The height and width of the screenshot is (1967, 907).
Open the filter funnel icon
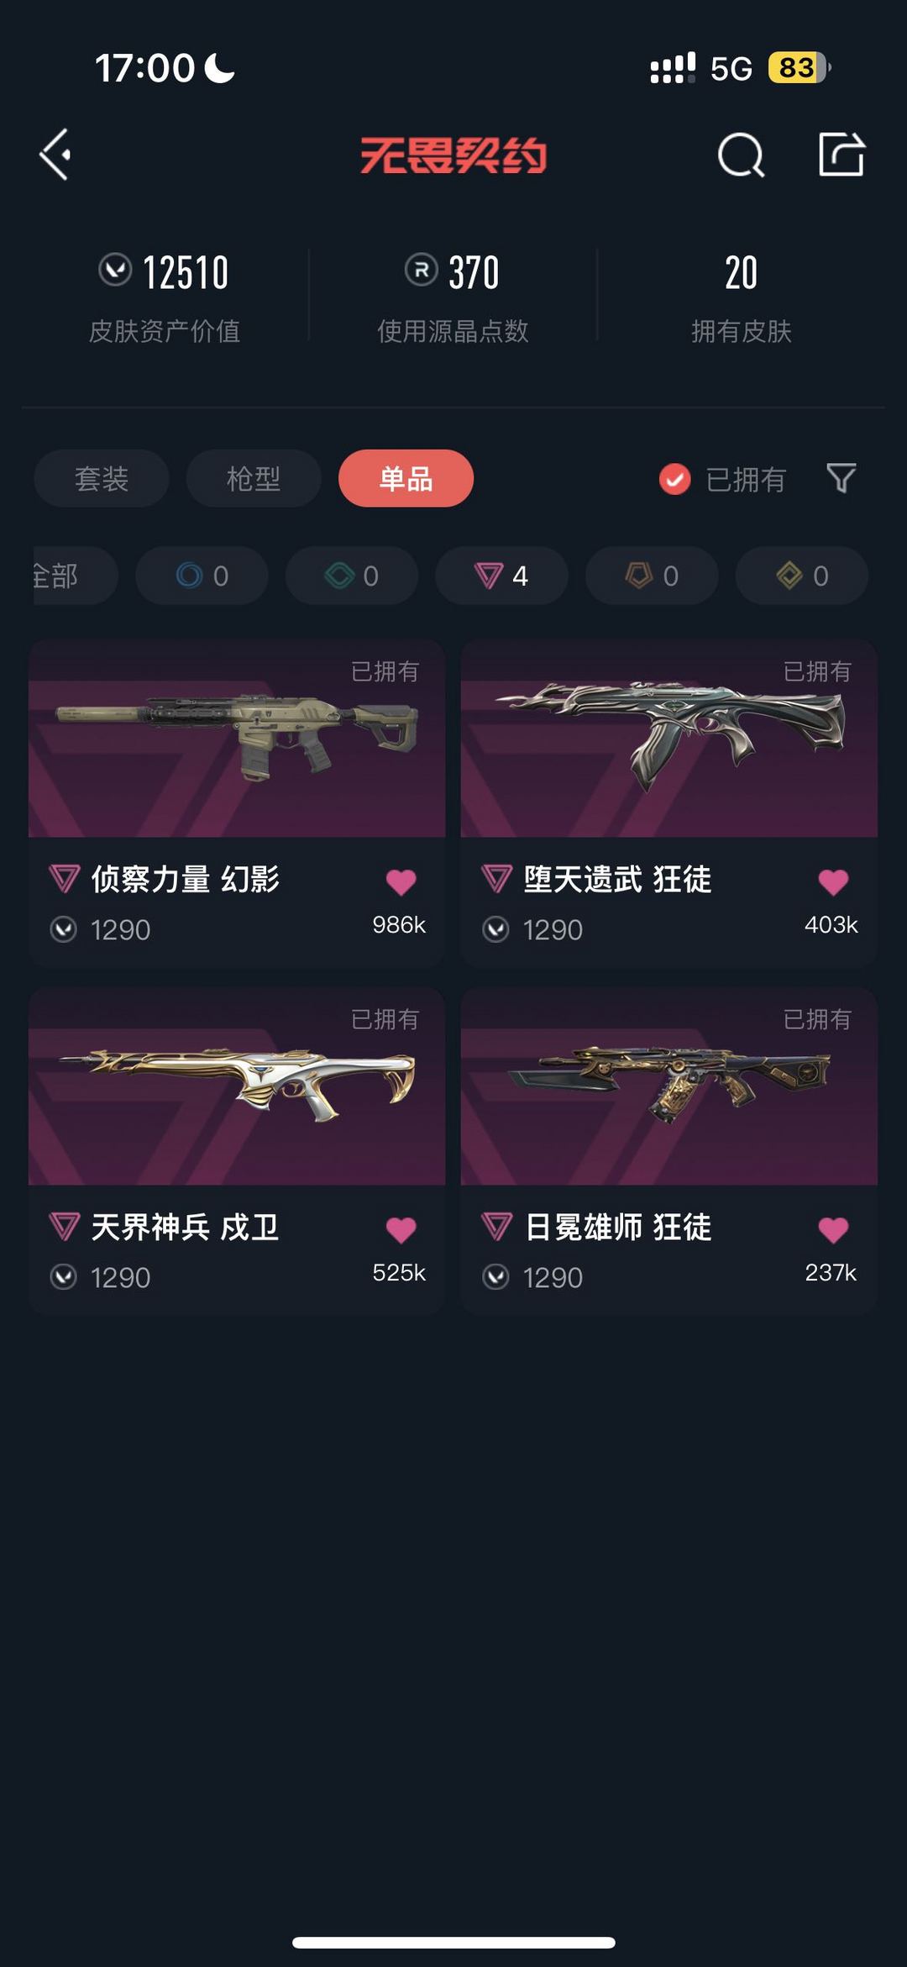click(x=841, y=478)
